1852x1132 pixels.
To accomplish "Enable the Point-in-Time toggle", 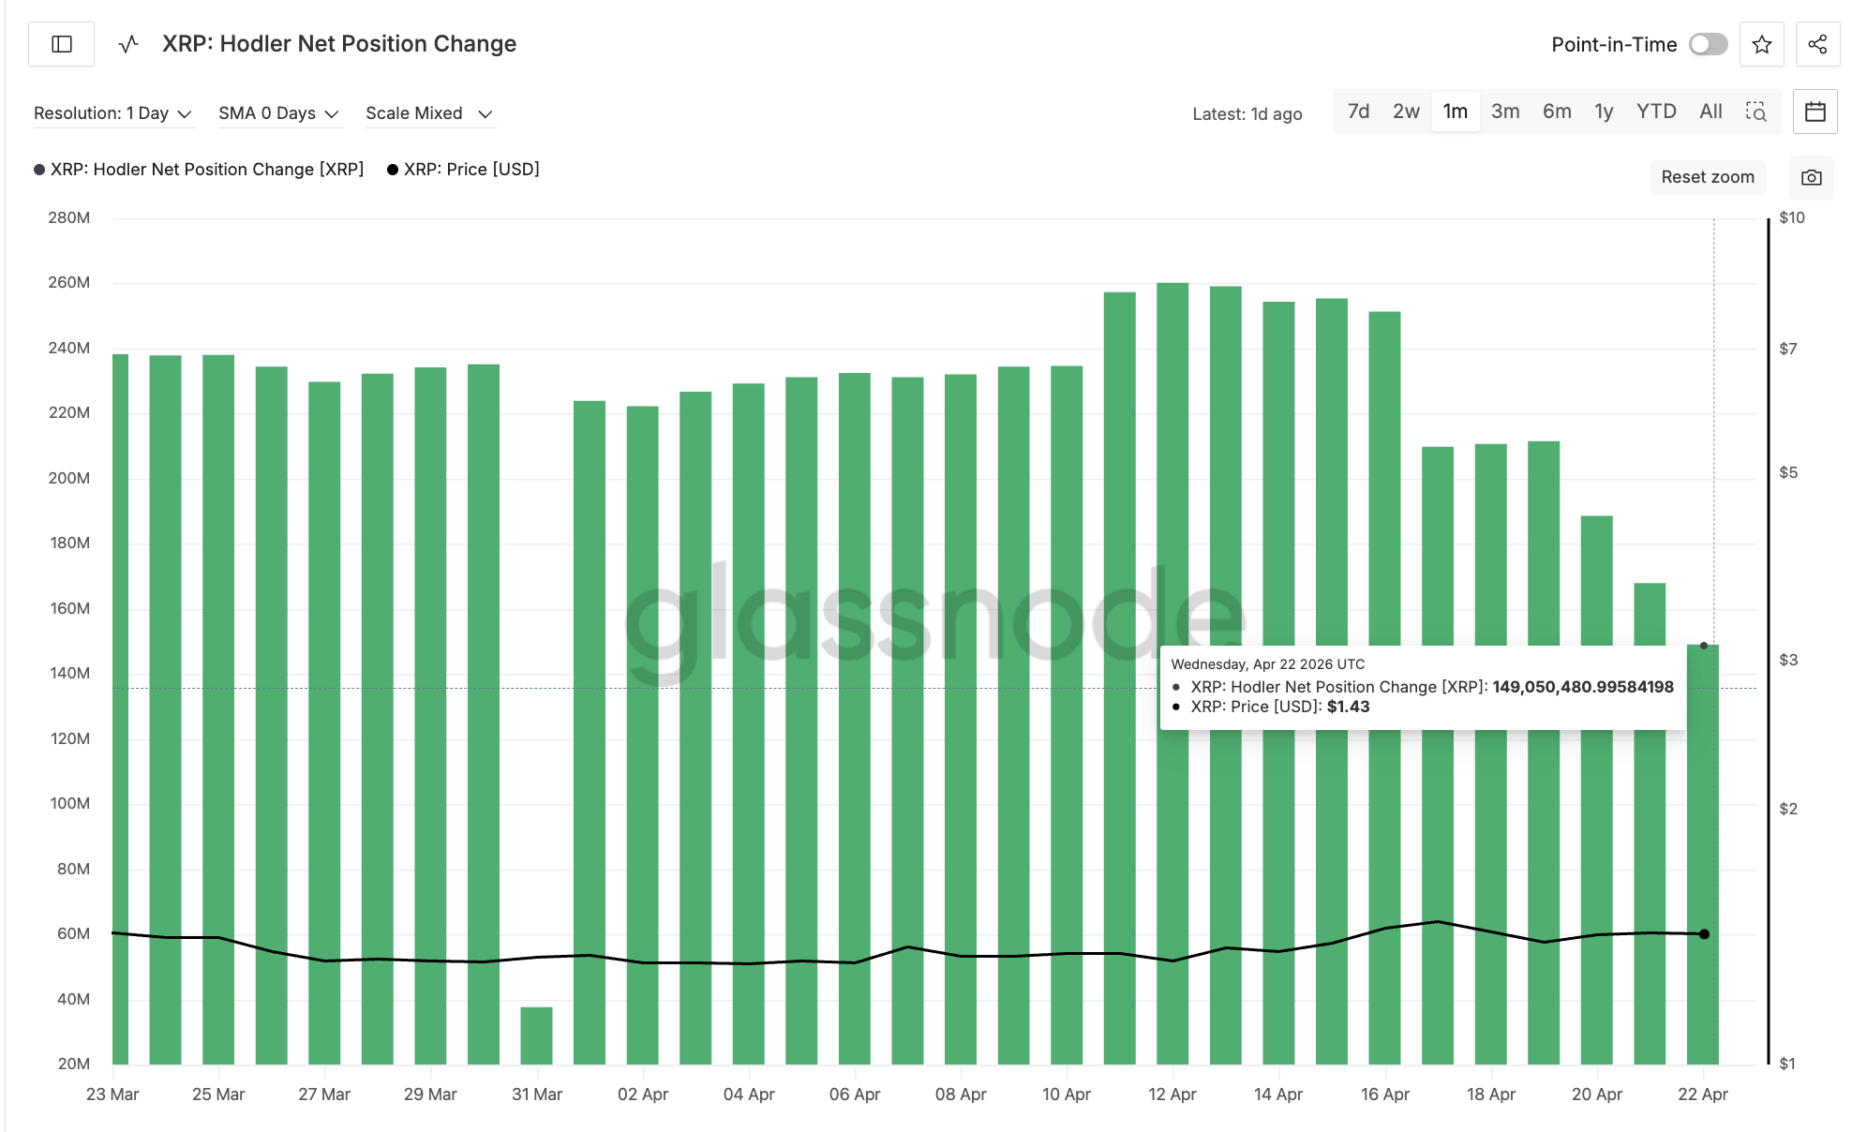I will click(x=1708, y=44).
